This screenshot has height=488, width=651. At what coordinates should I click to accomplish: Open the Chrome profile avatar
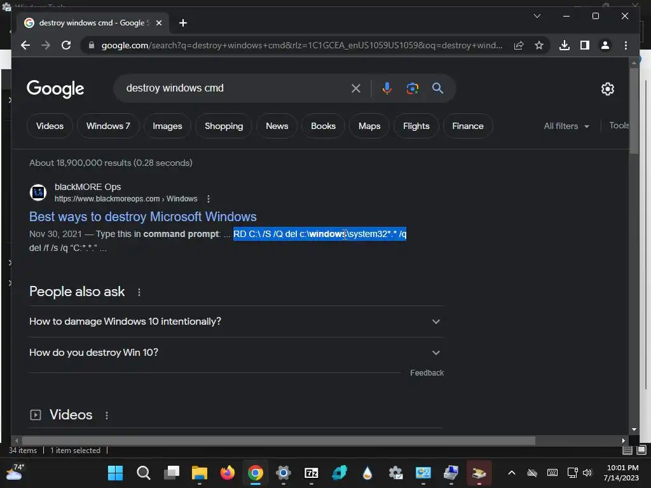click(605, 45)
